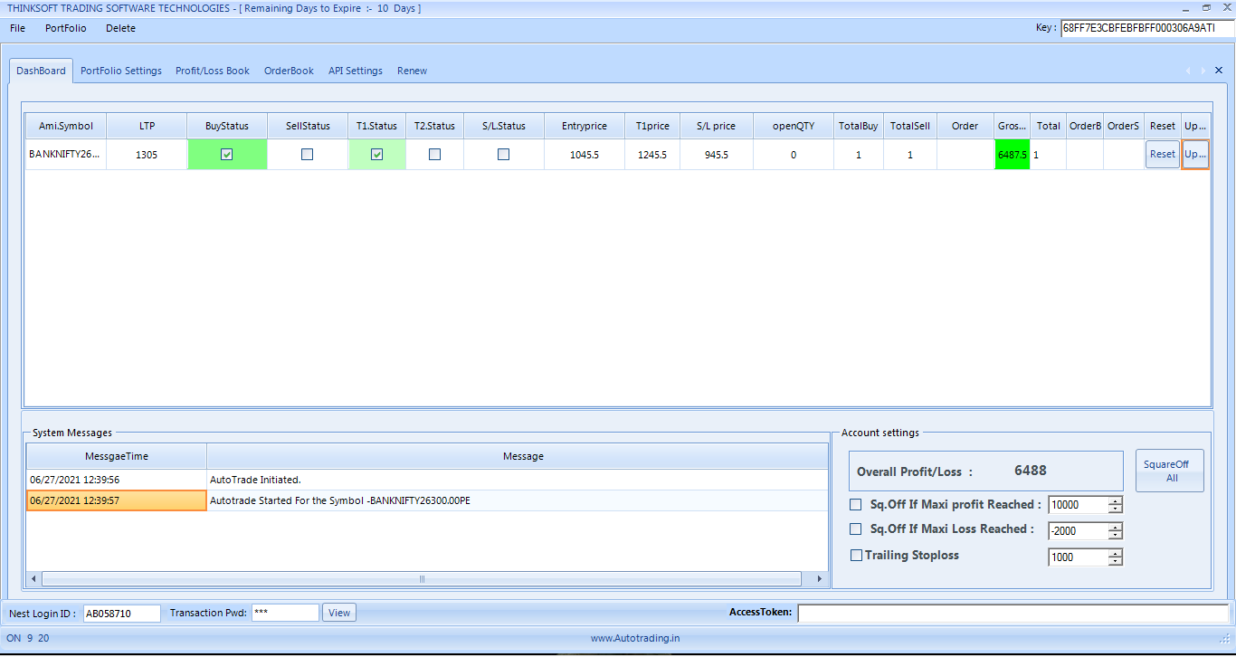1236x657 pixels.
Task: Visit the www.Autotrading.in link
Action: (635, 638)
